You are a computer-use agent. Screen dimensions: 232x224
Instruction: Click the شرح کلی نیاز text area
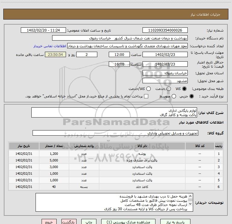pyautogui.click(x=114, y=112)
